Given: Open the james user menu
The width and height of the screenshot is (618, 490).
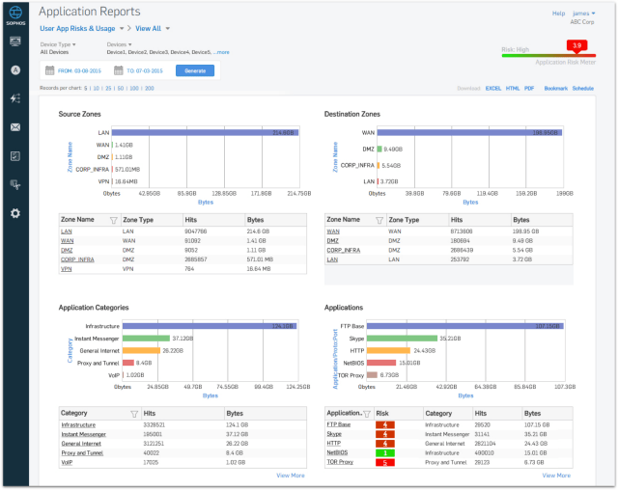Looking at the screenshot, I should 585,14.
